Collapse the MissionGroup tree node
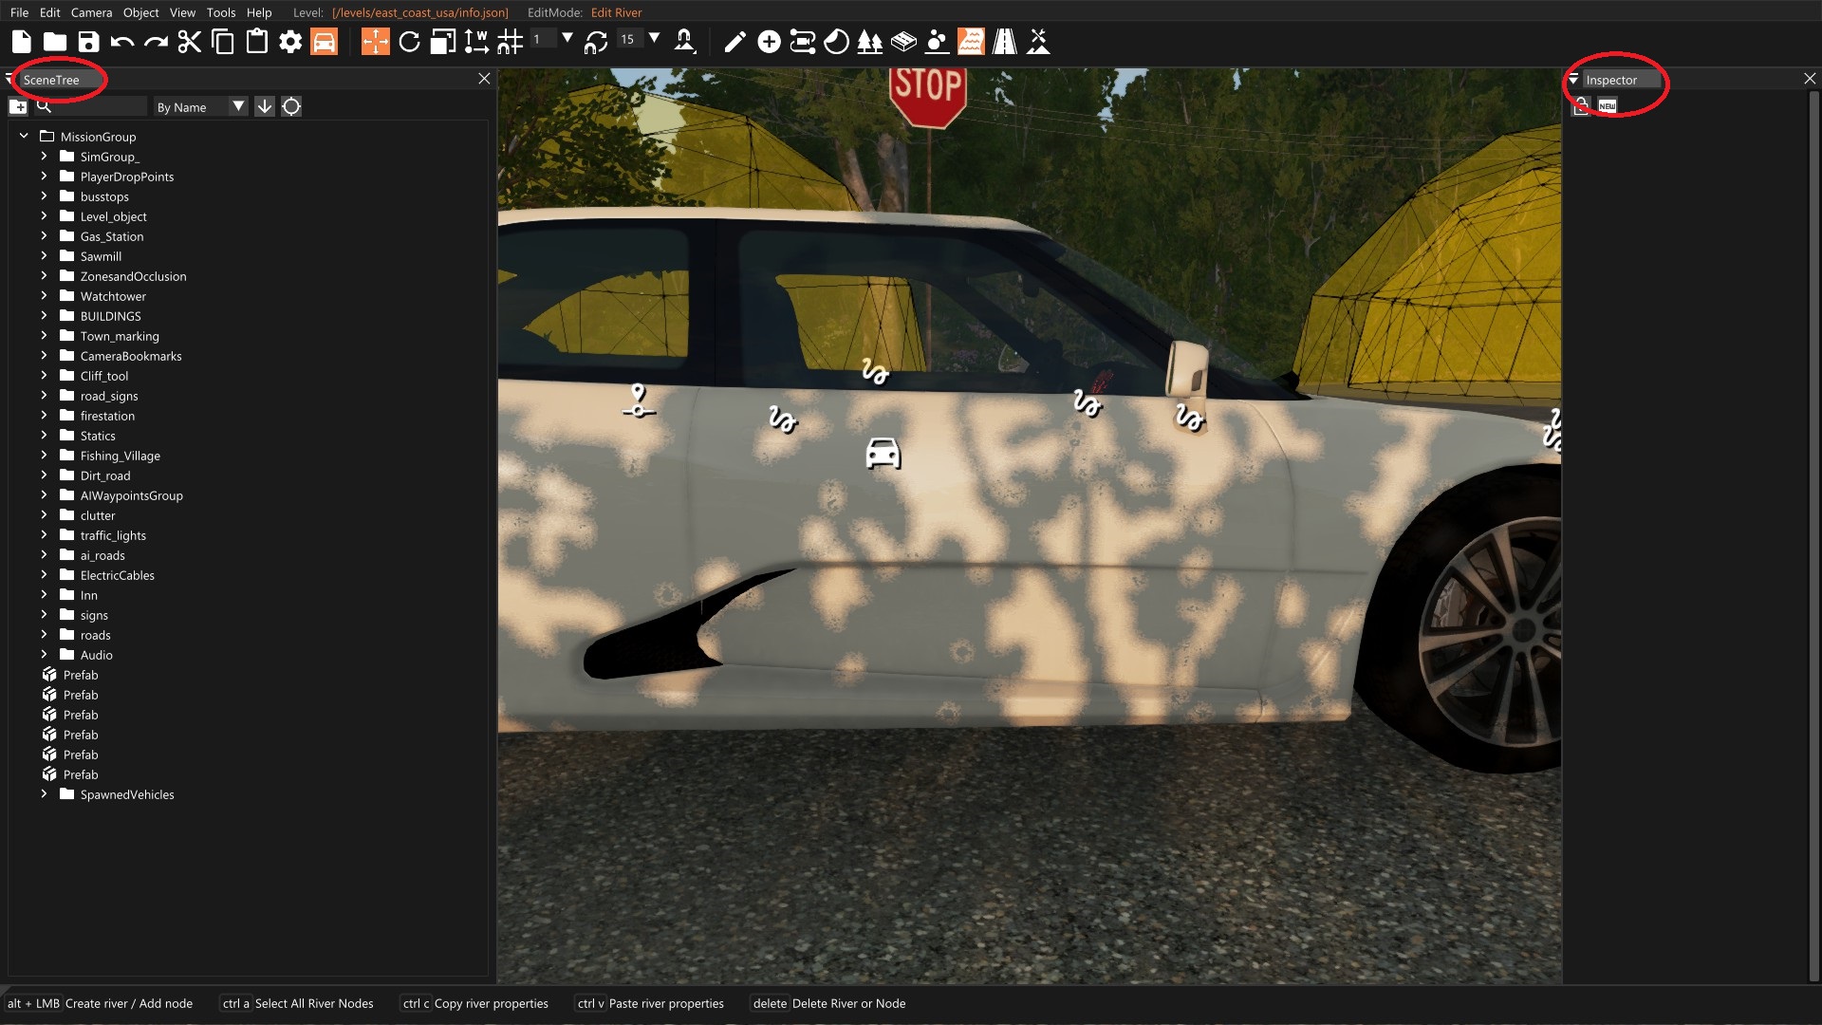This screenshot has height=1025, width=1822. click(24, 137)
